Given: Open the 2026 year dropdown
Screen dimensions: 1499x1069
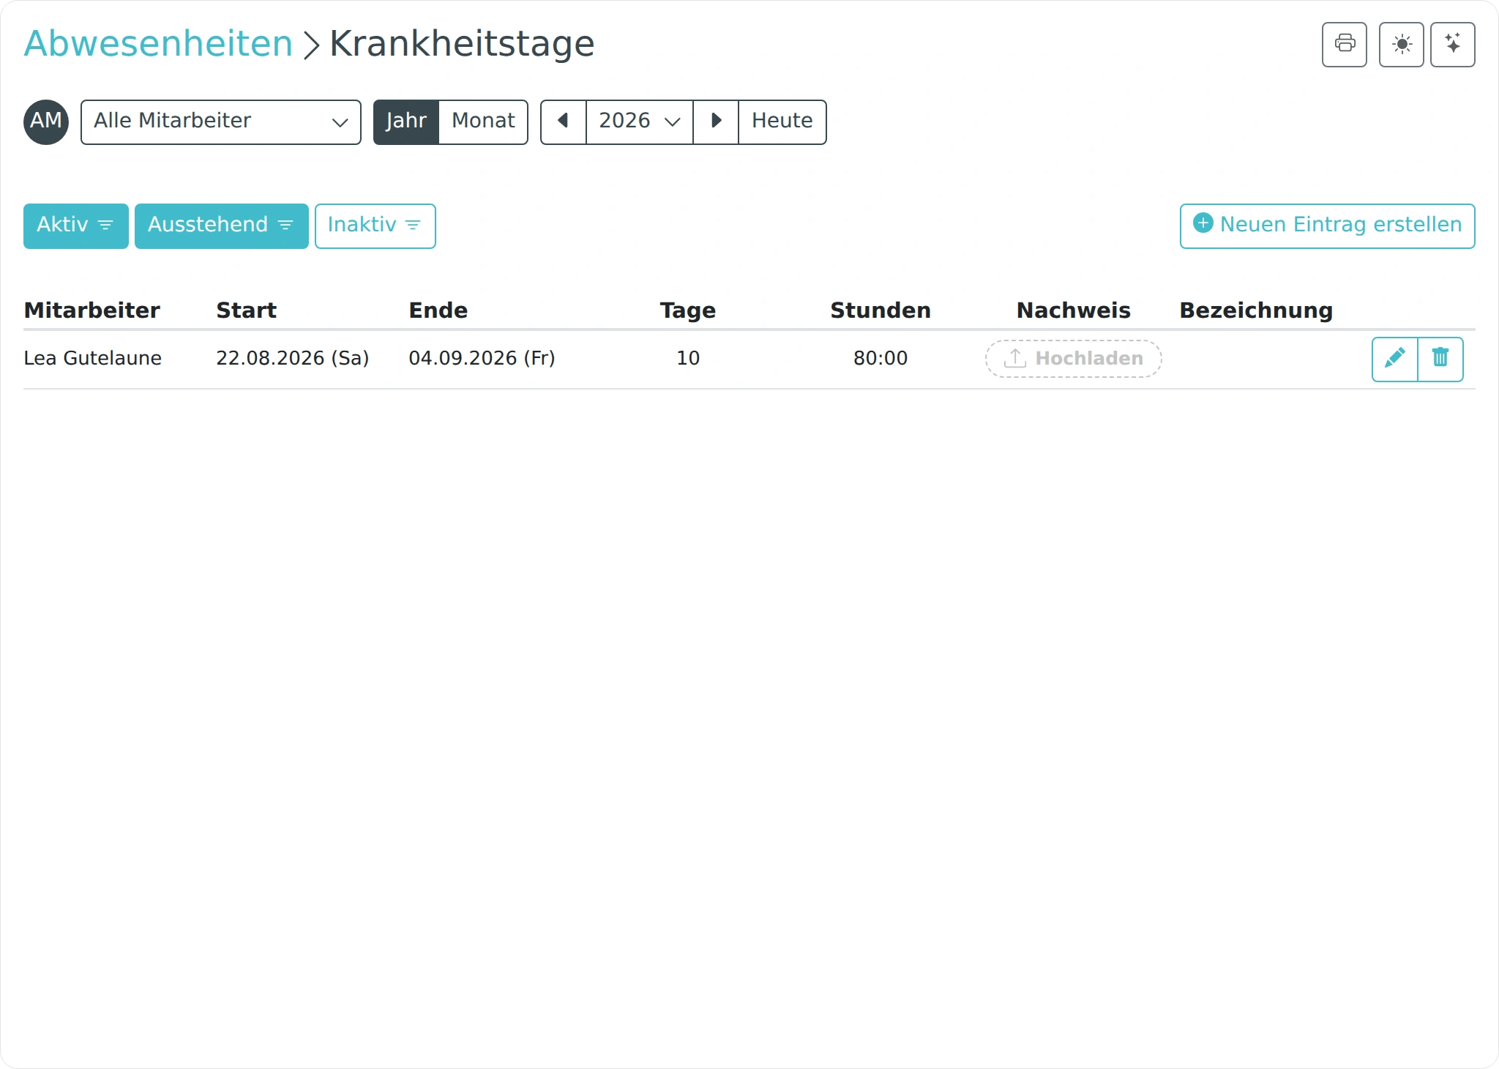Looking at the screenshot, I should point(640,122).
